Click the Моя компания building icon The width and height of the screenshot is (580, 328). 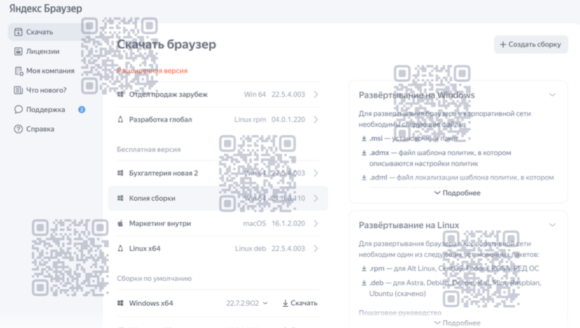tap(18, 71)
